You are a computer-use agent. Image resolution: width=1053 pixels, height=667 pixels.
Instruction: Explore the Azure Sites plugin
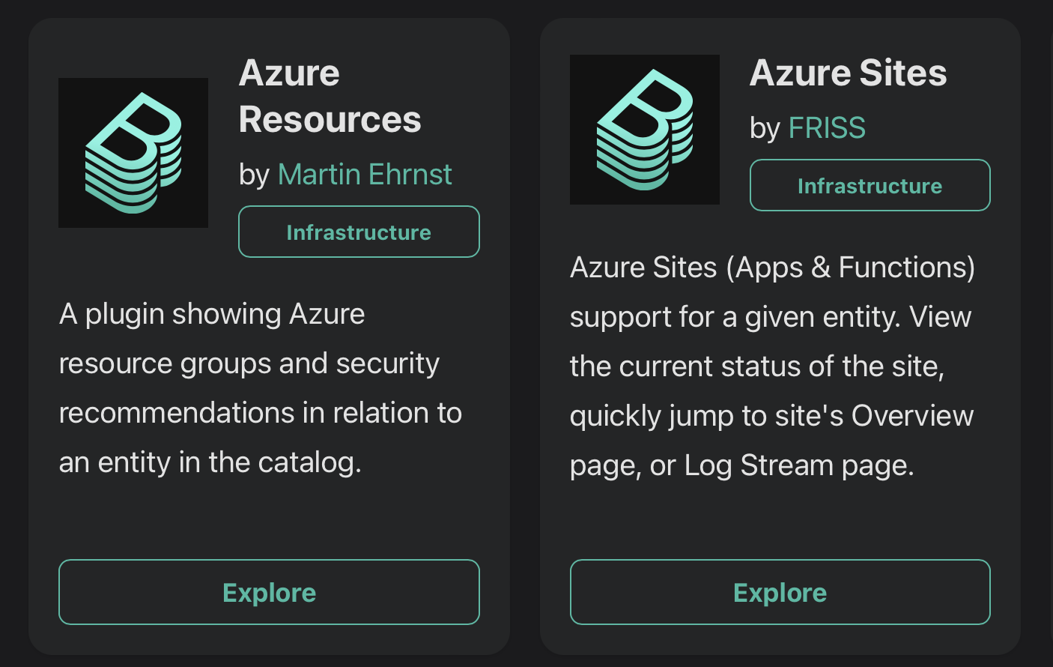coord(780,592)
